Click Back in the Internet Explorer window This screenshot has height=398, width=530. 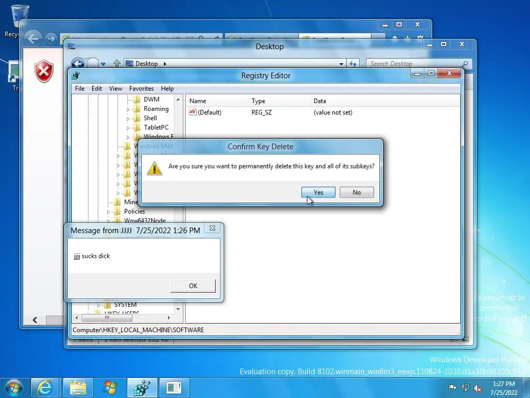[x=33, y=38]
